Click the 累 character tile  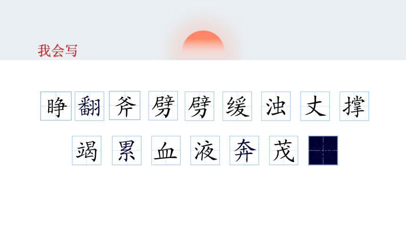click(127, 150)
